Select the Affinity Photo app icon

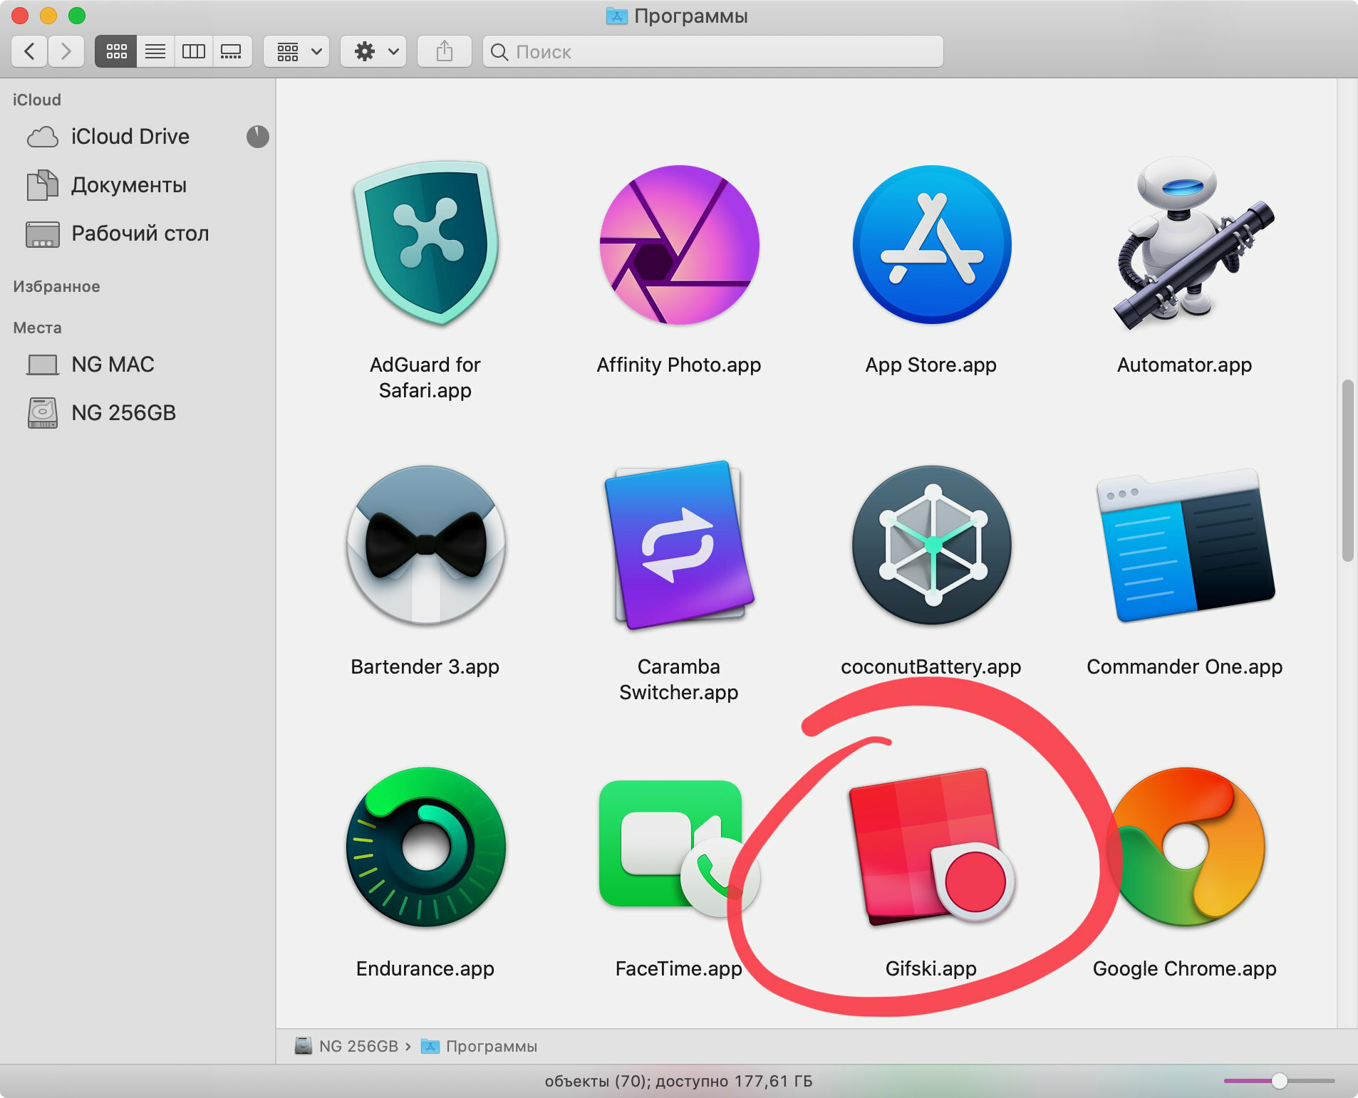click(679, 245)
